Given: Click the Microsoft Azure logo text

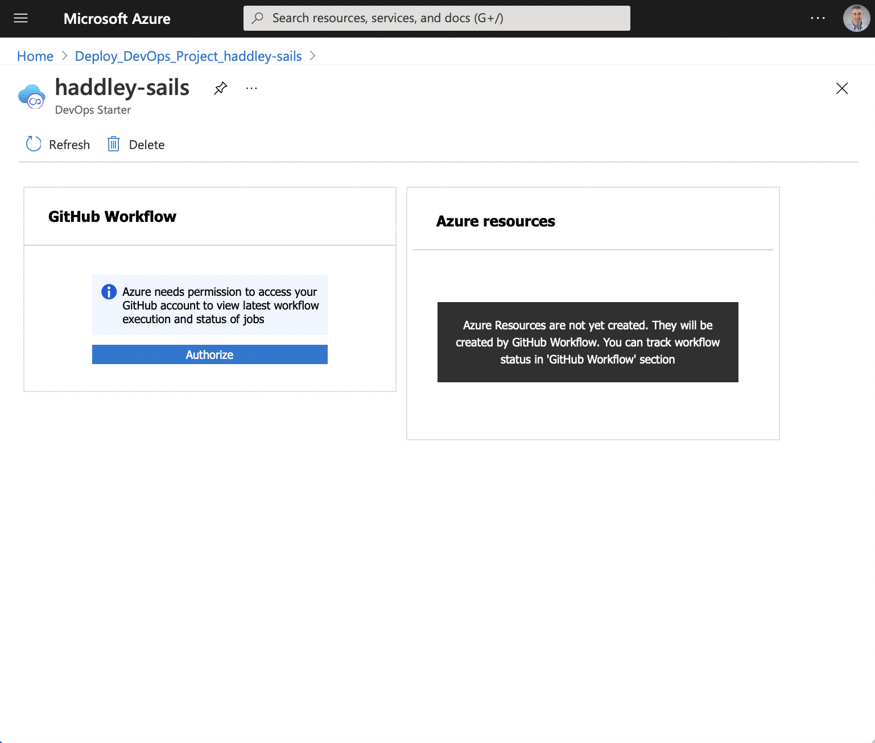Looking at the screenshot, I should tap(117, 19).
